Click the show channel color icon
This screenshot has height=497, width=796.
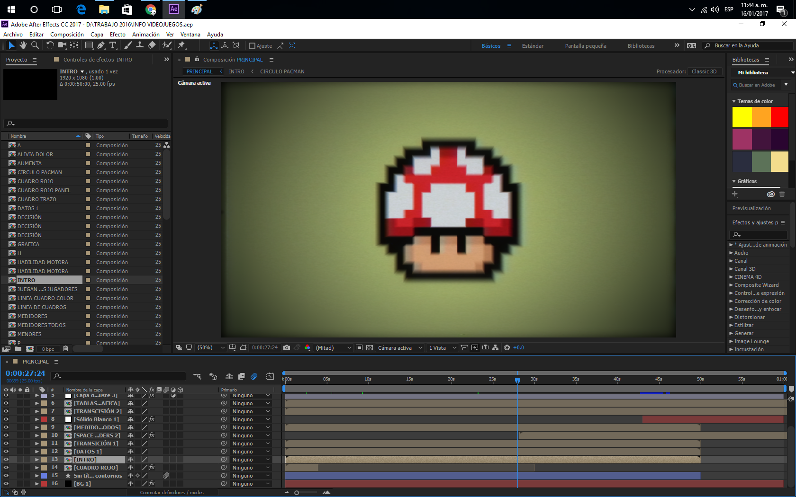coord(308,347)
